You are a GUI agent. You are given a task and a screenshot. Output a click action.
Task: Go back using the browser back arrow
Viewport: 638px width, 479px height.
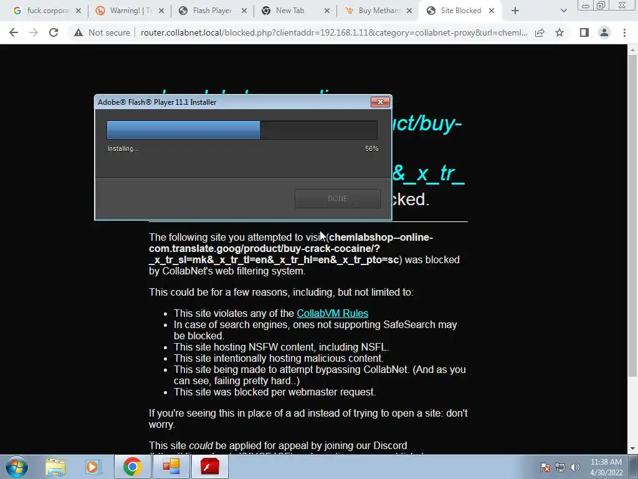coord(14,32)
